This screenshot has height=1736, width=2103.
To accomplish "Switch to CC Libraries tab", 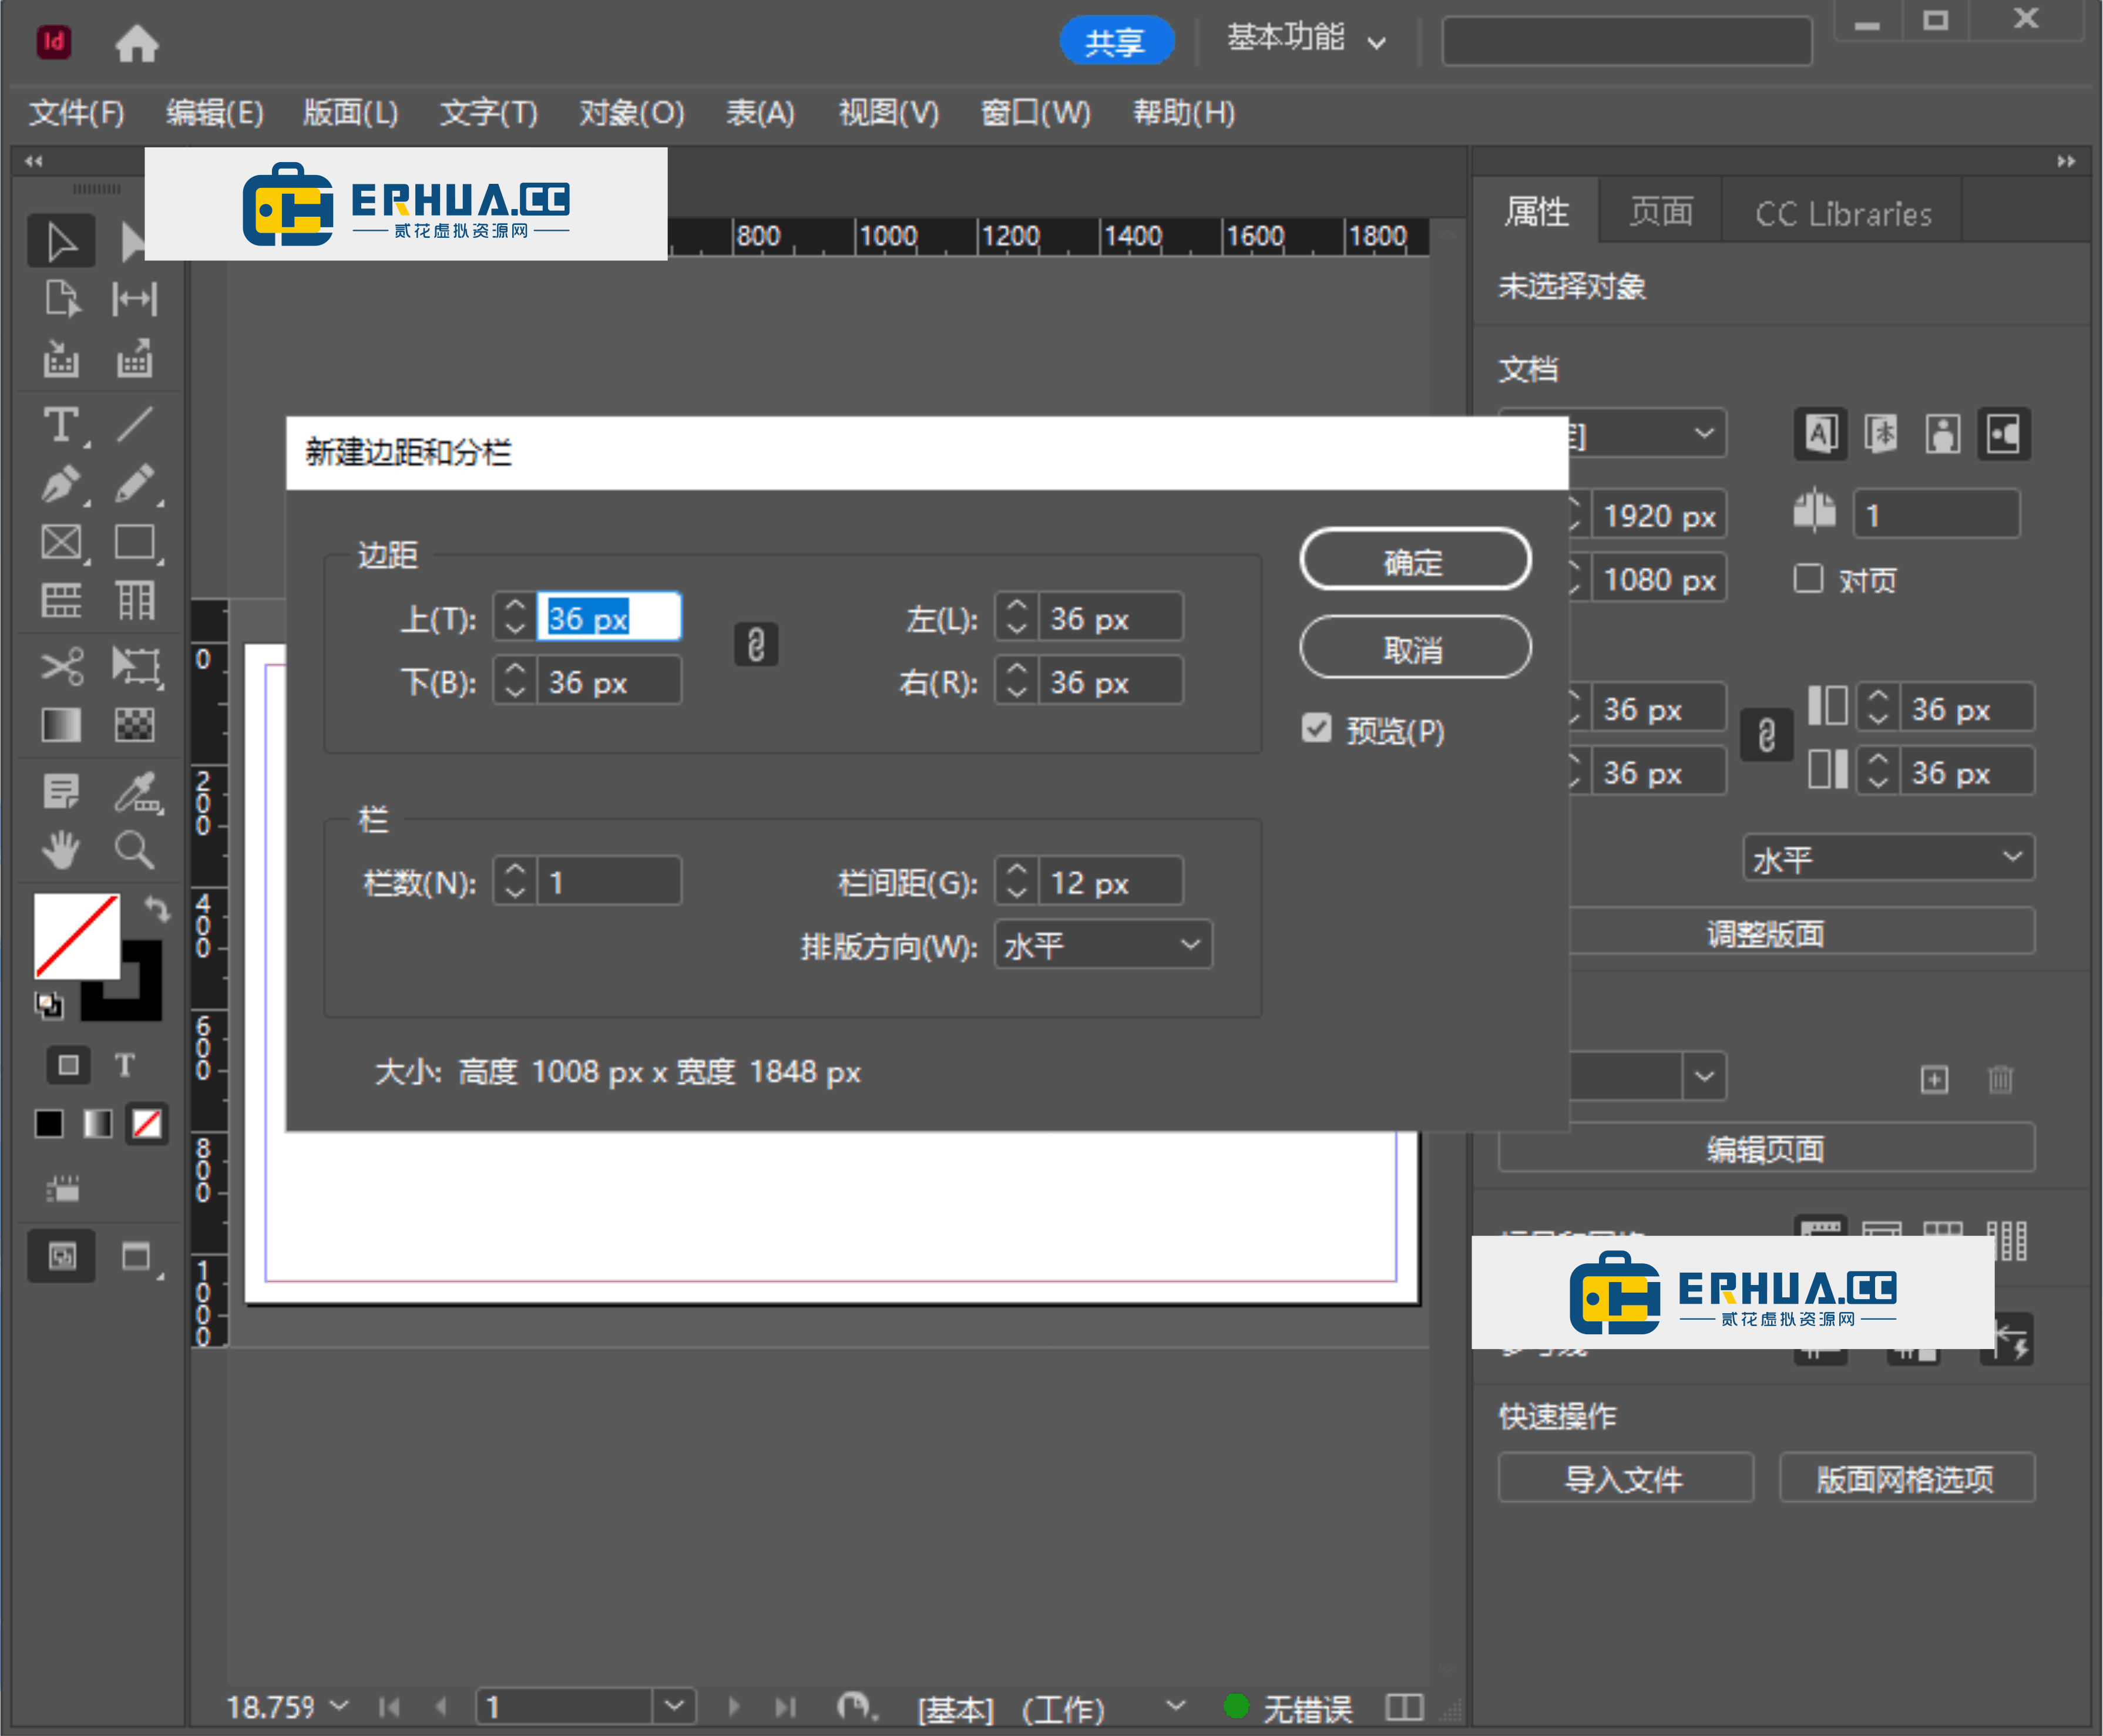I will pyautogui.click(x=1843, y=214).
